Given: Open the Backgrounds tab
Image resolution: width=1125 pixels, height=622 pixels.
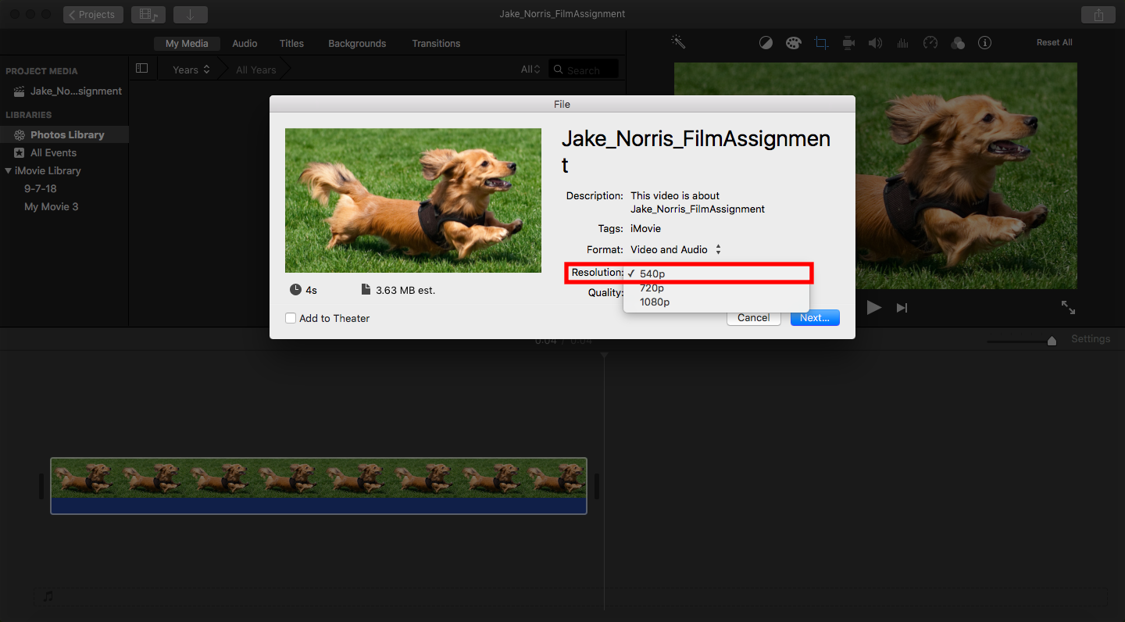Looking at the screenshot, I should pos(357,44).
